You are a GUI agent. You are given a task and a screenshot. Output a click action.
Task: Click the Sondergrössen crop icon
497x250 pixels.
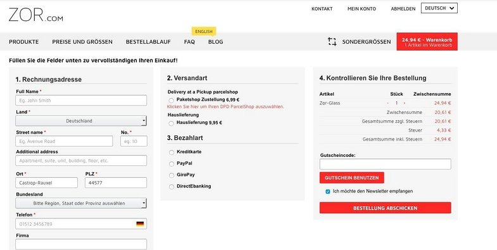(332, 42)
